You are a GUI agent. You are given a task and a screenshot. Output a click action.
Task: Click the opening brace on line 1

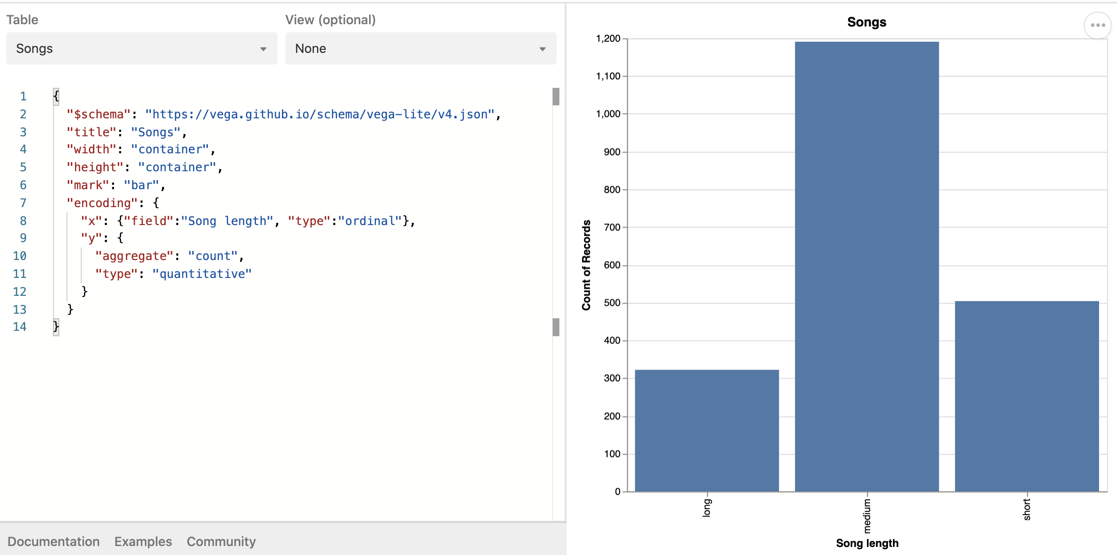56,96
